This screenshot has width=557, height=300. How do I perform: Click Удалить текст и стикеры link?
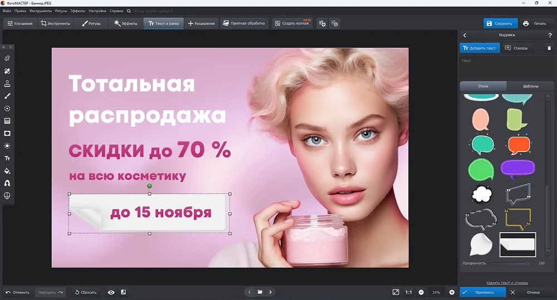[x=507, y=283]
